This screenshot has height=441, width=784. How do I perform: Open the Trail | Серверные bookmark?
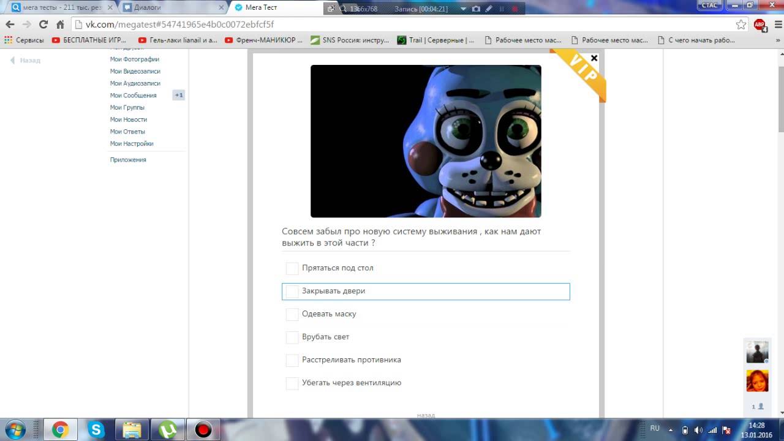435,40
